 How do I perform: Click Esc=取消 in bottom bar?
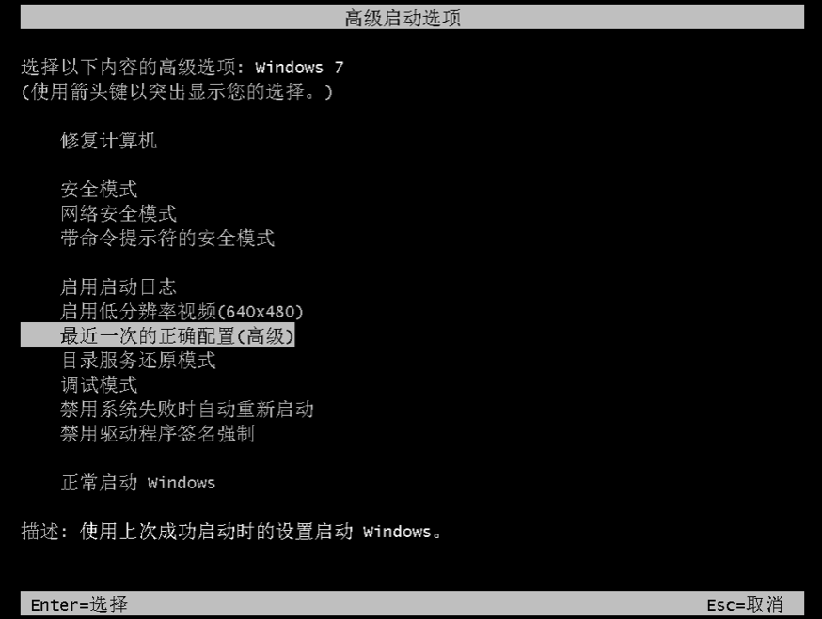(745, 604)
